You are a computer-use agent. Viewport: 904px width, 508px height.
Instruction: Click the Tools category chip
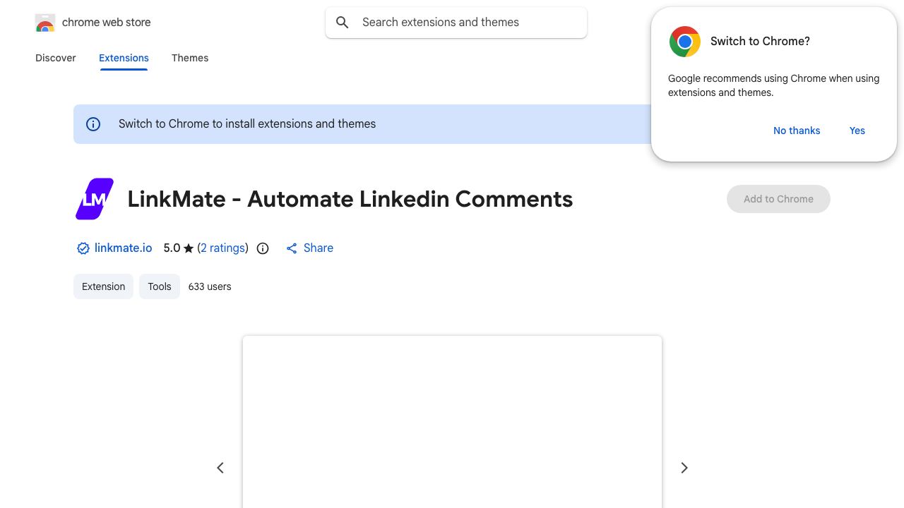point(160,286)
